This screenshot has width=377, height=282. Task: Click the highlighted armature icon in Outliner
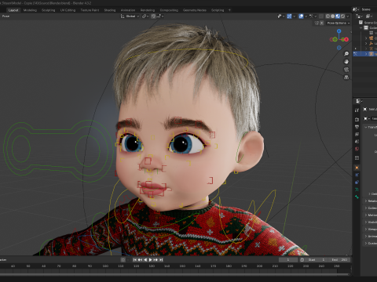coord(371,54)
